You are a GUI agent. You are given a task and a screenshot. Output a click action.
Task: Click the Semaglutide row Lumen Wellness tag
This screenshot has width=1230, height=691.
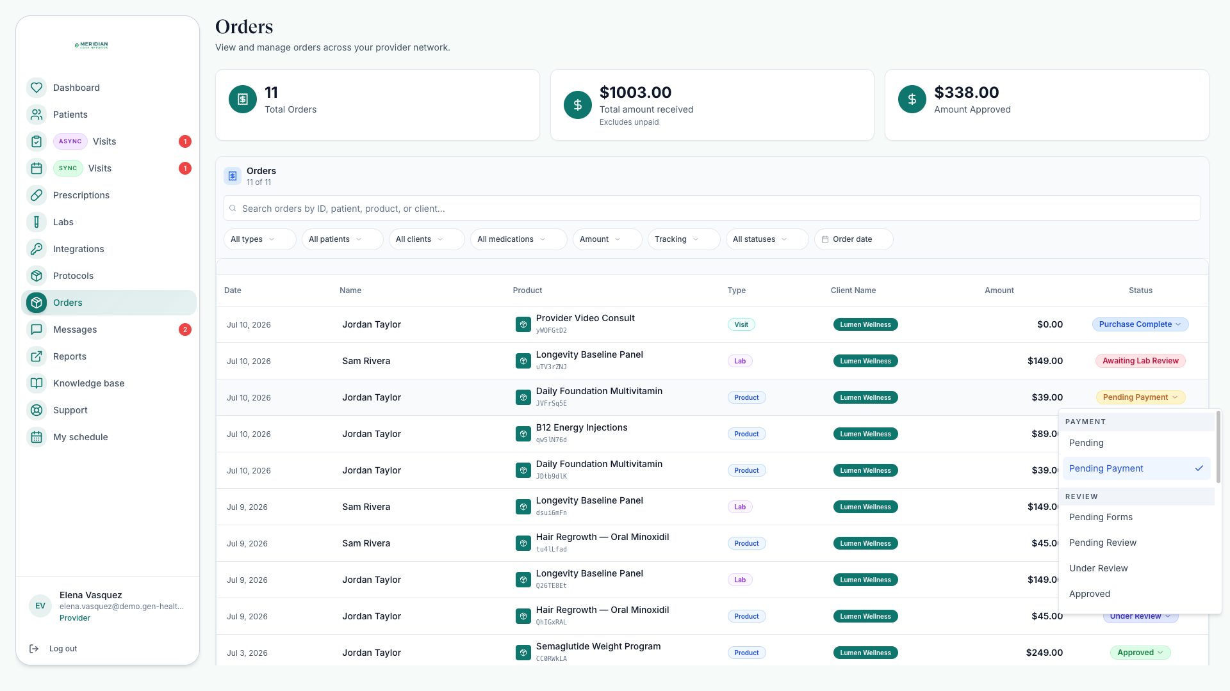tap(865, 653)
